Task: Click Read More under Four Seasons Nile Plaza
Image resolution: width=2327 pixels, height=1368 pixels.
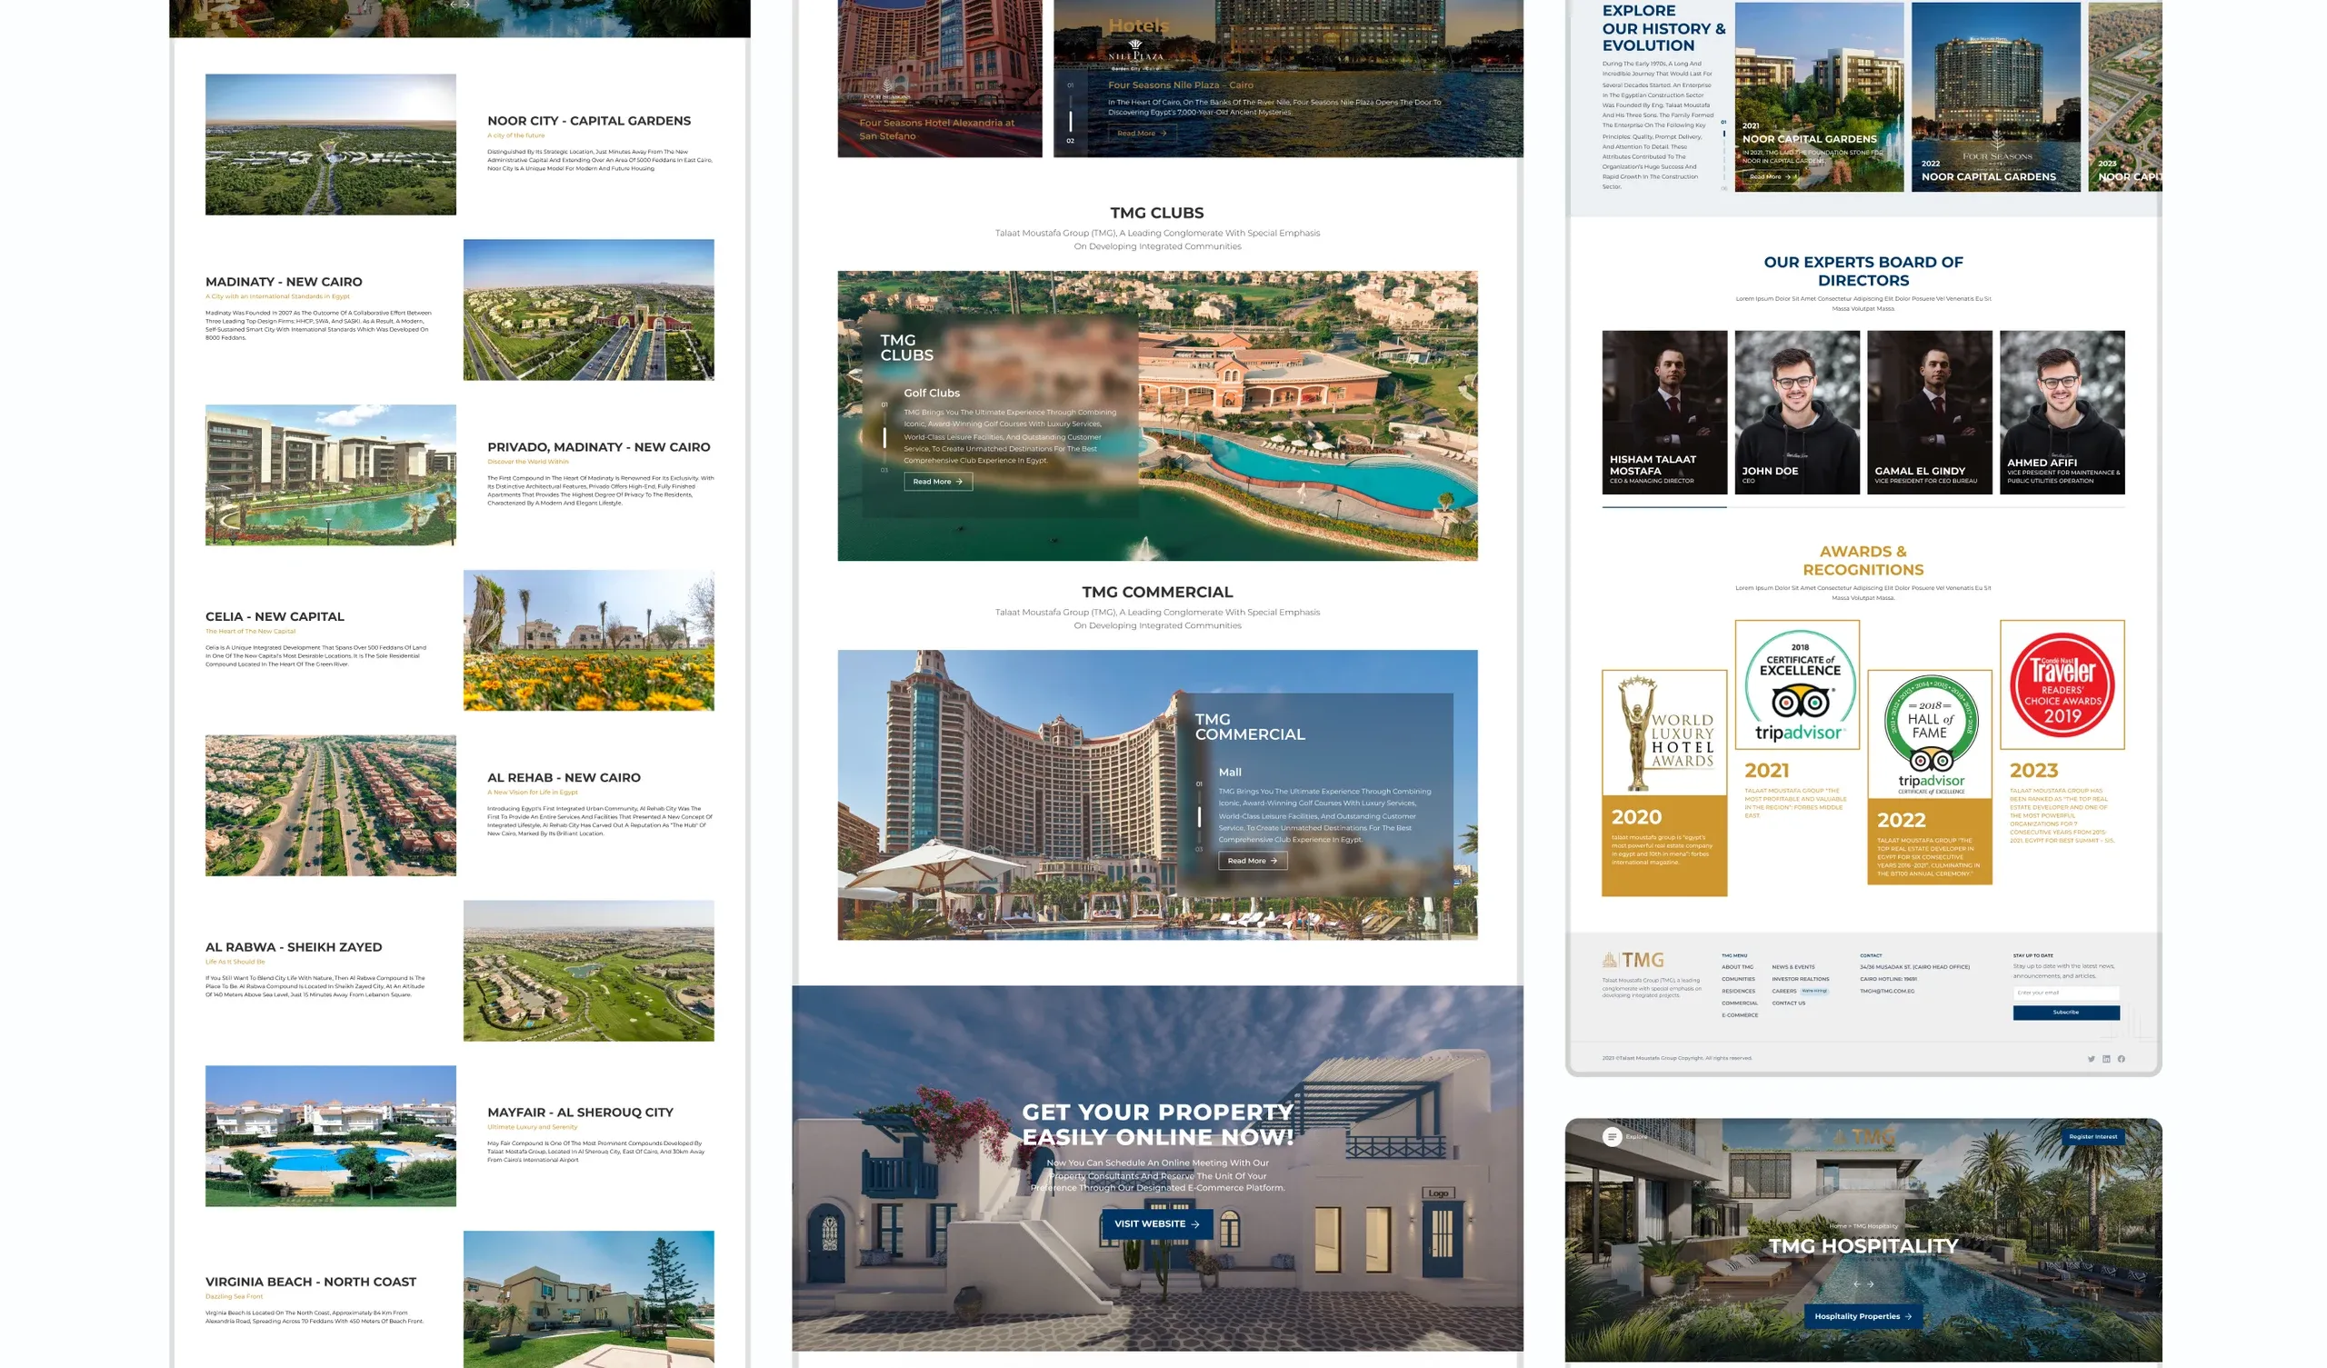Action: (1142, 133)
